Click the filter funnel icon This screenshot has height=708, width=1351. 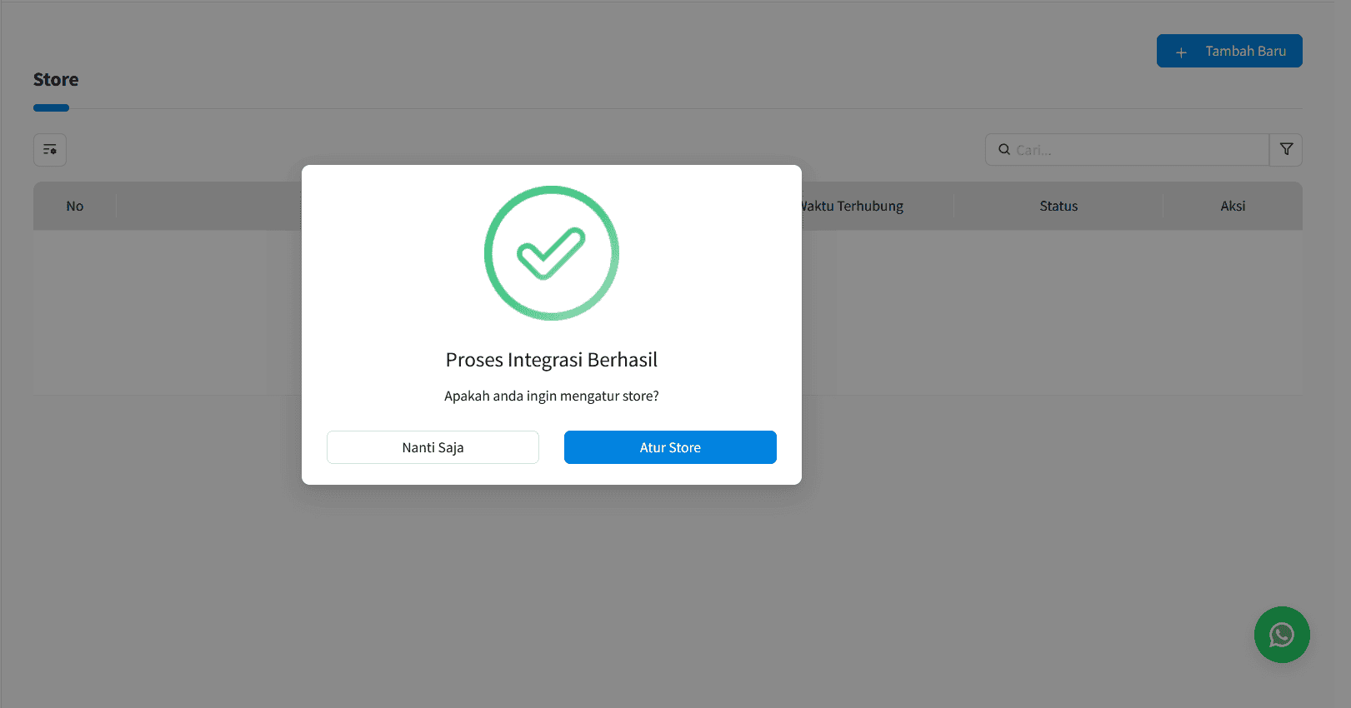point(1286,150)
